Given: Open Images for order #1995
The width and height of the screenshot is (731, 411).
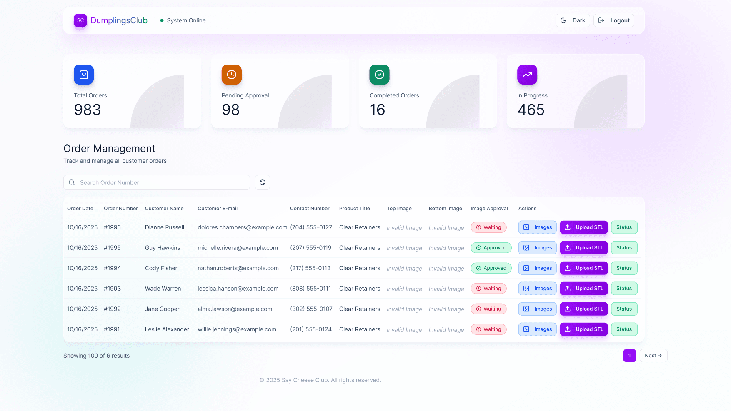Looking at the screenshot, I should point(537,247).
